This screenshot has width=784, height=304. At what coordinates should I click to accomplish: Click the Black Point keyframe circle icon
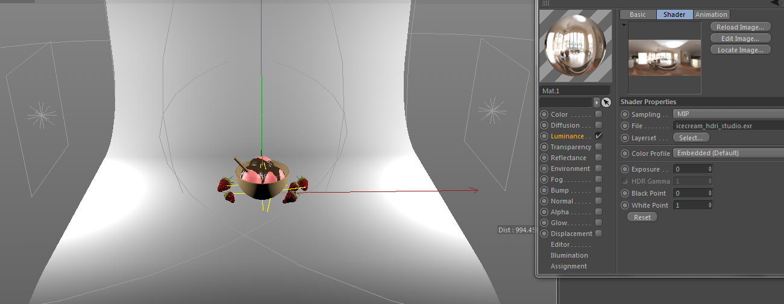tap(625, 193)
